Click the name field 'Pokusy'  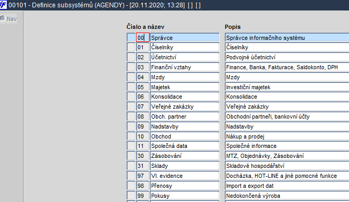[x=185, y=196]
